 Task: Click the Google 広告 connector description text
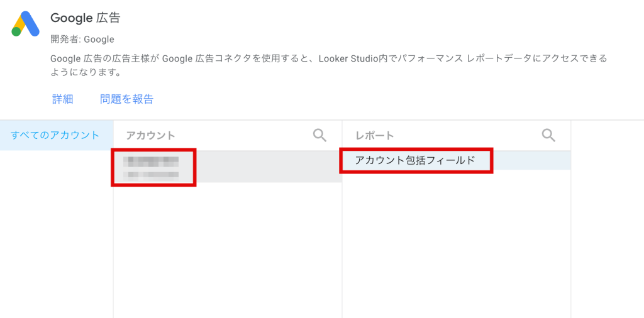tap(328, 65)
